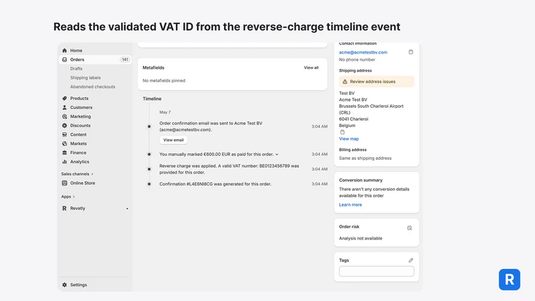Click the Products tag icon
Screen dimensions: 535x301
(64, 98)
